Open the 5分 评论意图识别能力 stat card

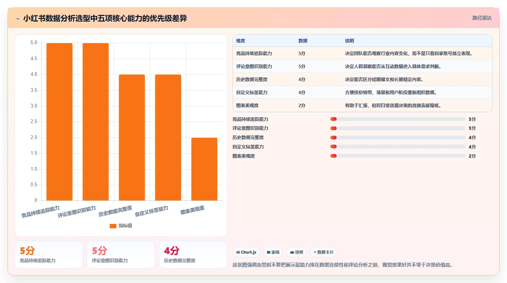pos(121,254)
